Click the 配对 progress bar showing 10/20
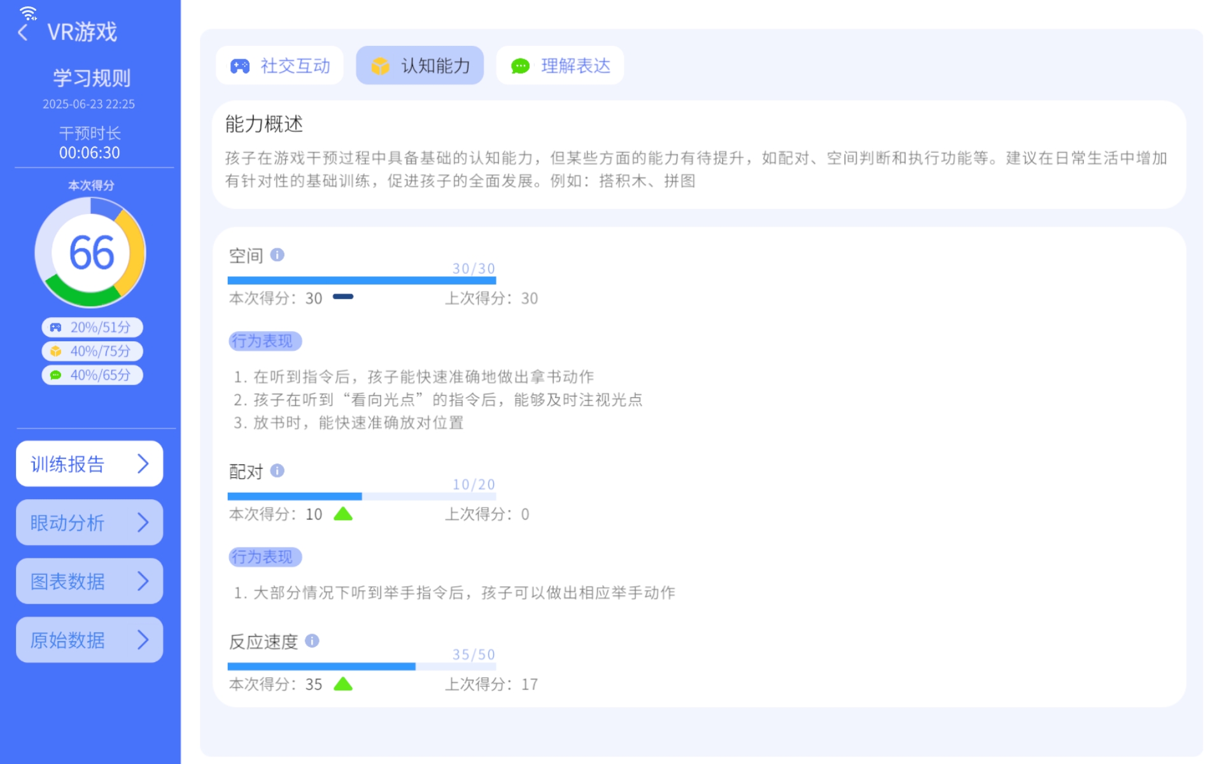This screenshot has width=1222, height=764. [362, 495]
